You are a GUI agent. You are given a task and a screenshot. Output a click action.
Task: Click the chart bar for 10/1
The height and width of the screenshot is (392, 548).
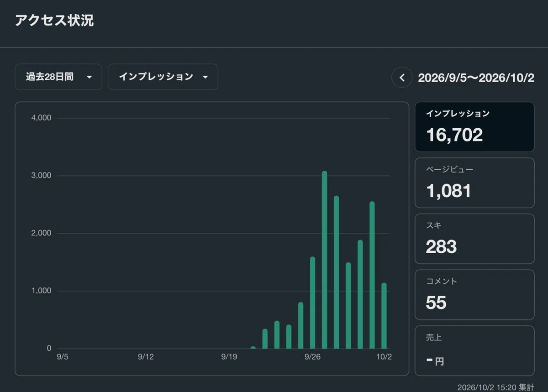point(372,275)
